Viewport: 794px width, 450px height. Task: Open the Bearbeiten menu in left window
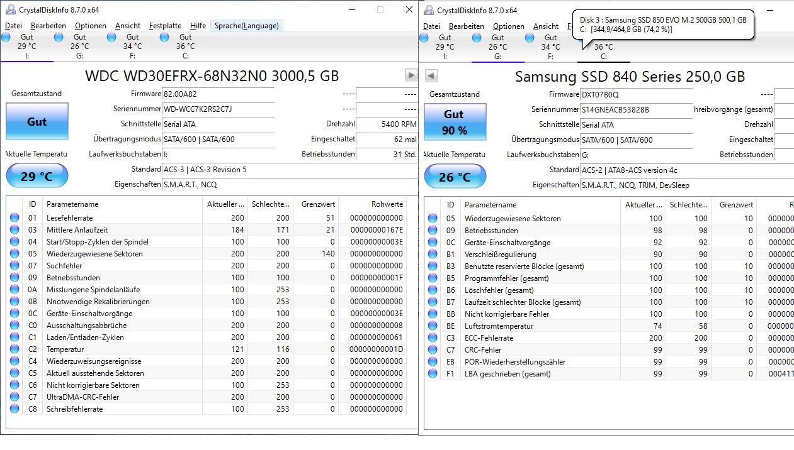[x=48, y=26]
